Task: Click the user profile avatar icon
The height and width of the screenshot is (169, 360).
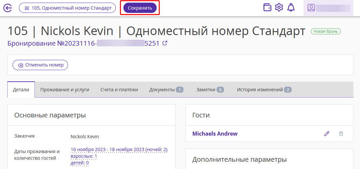Action: pos(311,8)
